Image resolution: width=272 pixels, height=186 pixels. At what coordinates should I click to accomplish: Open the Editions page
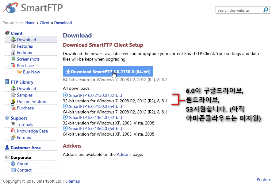point(24,53)
